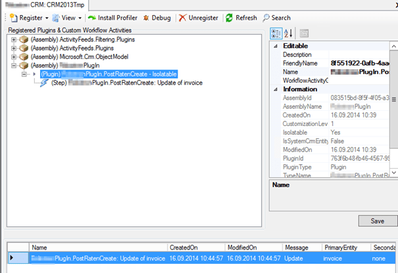Select the PostRatenCreate Isolatable plugin node
This screenshot has width=398, height=273.
click(108, 75)
